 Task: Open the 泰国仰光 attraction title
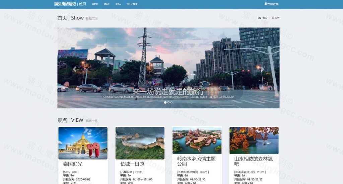(73, 164)
